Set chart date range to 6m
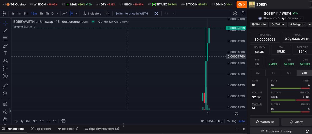The width and height of the screenshot is (312, 134). [28, 121]
